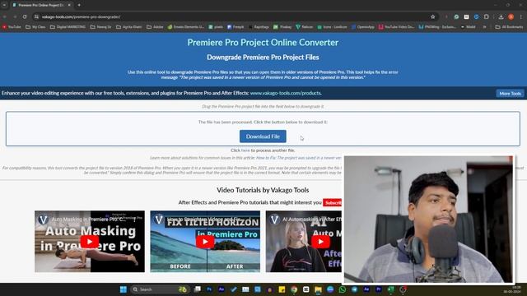Open the YouTube bookmark
Screen dimensions: 527x296
click(x=12, y=27)
